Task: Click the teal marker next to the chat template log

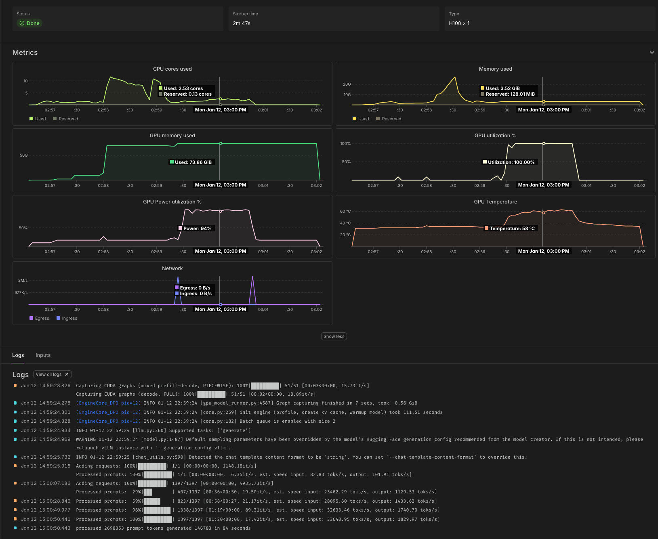Action: [x=15, y=457]
